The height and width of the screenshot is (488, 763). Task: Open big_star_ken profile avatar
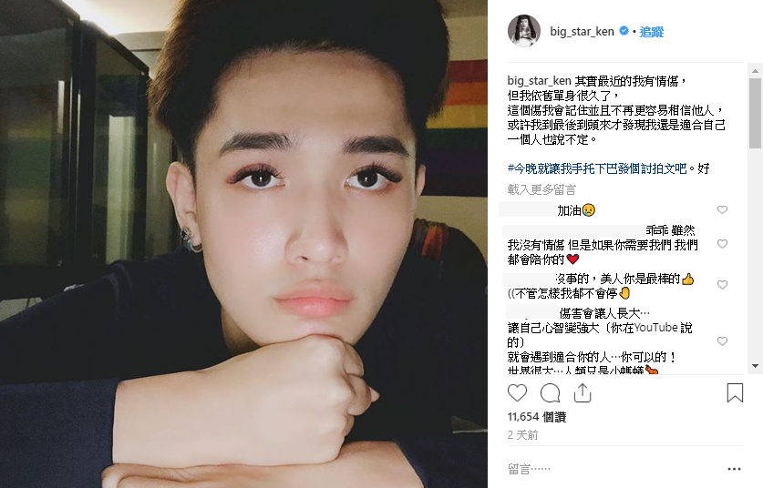pyautogui.click(x=524, y=31)
